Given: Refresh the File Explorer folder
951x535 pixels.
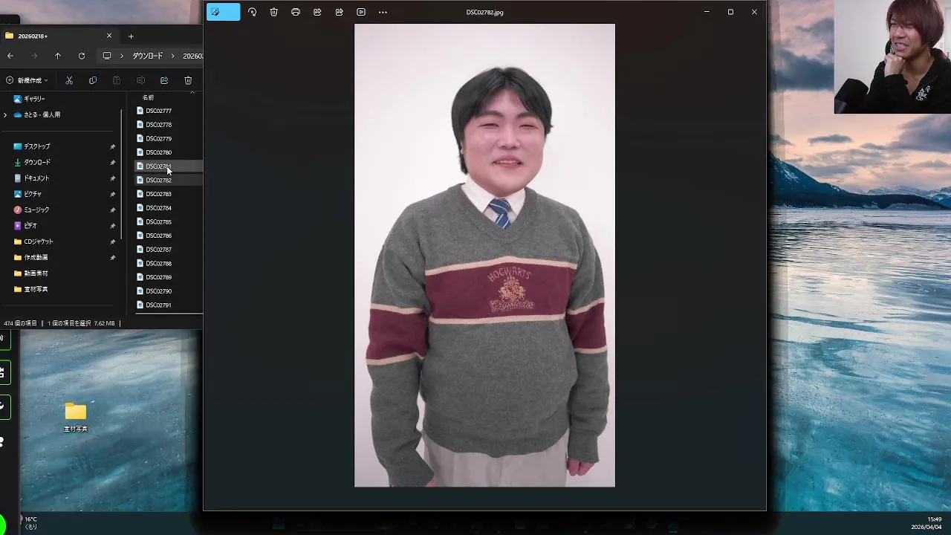Looking at the screenshot, I should 82,56.
